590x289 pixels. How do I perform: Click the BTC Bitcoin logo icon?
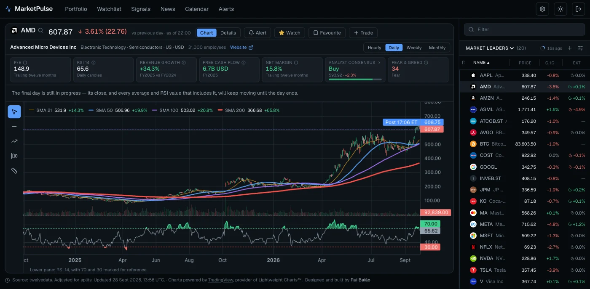[473, 144]
